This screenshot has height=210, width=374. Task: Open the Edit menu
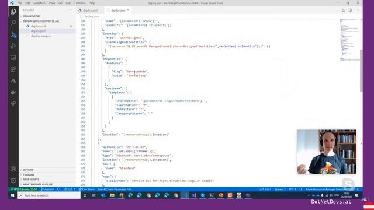coord(27,3)
